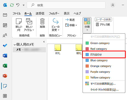Open the More Apps grid icon
Viewport: 127px width, 100px height.
click(5, 96)
